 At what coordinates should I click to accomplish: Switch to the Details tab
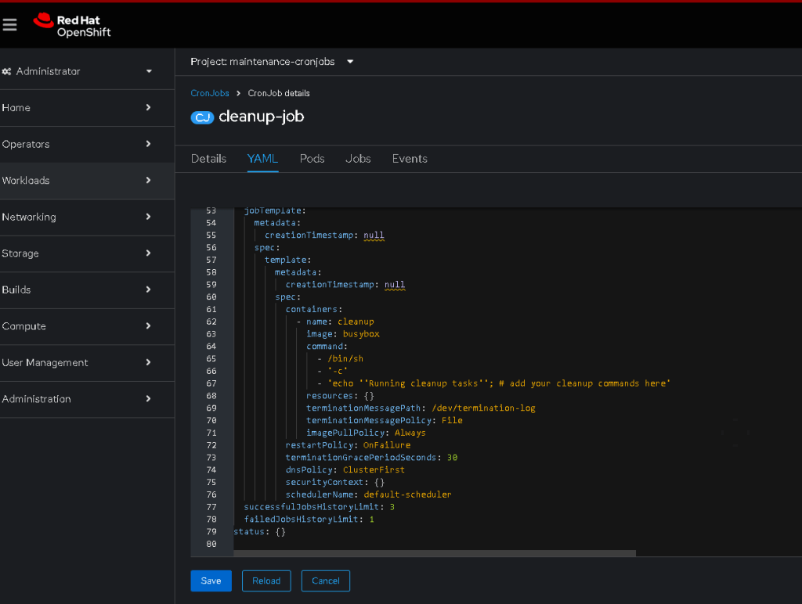pyautogui.click(x=208, y=159)
